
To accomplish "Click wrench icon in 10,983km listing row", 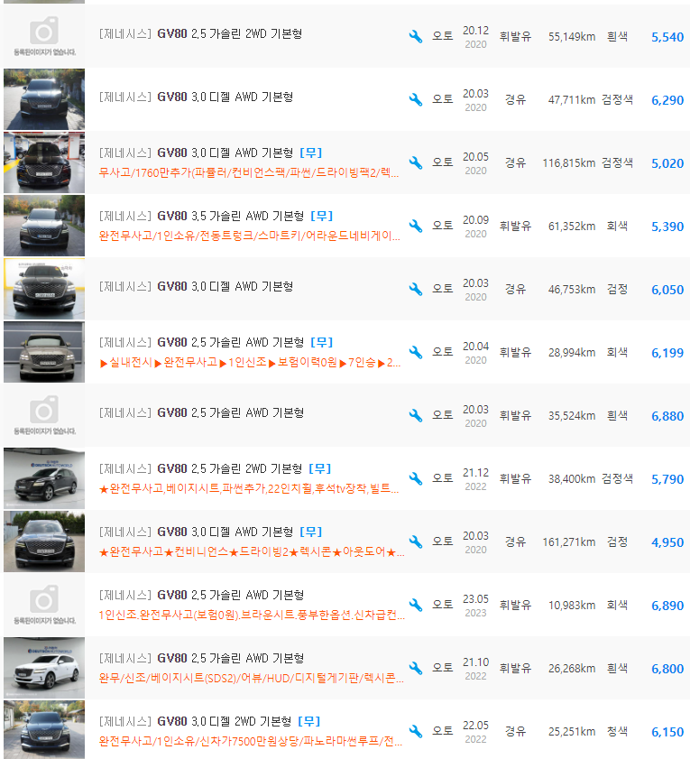I will [x=416, y=605].
